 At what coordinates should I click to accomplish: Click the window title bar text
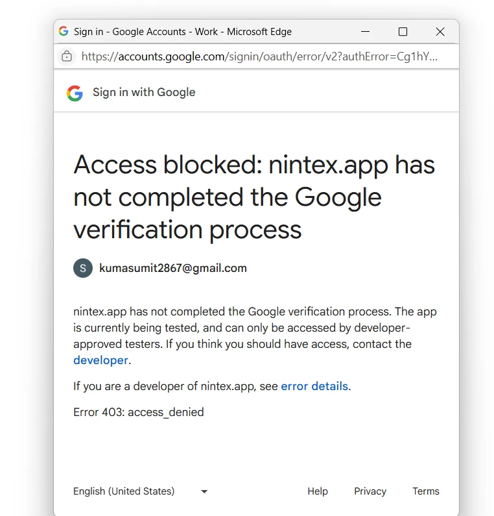183,32
